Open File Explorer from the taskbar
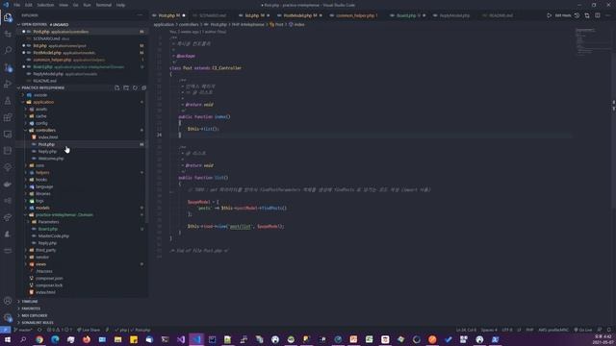 pyautogui.click(x=117, y=339)
